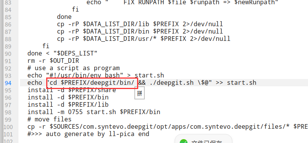Click the '# move files' comment line
Screen dimensions: 308x143
coord(50,119)
